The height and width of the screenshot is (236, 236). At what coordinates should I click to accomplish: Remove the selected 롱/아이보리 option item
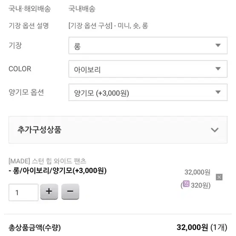tap(219, 177)
